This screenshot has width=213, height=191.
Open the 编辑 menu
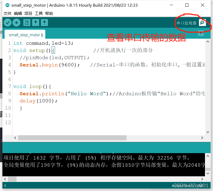point(18,13)
